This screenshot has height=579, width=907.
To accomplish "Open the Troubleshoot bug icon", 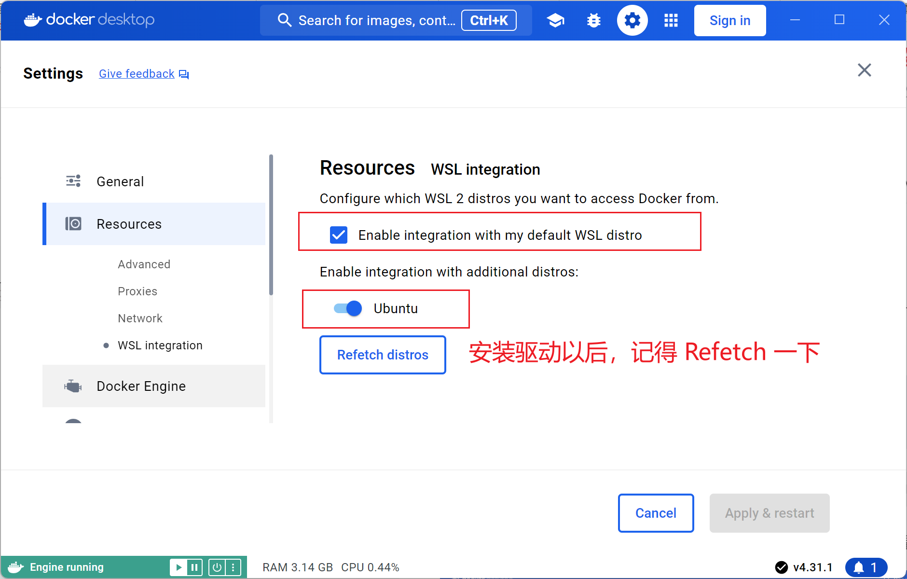I will (594, 20).
